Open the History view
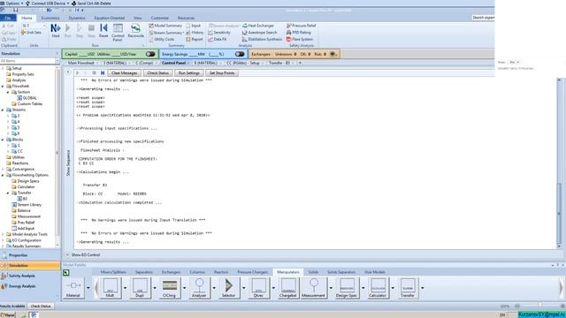 (195, 33)
